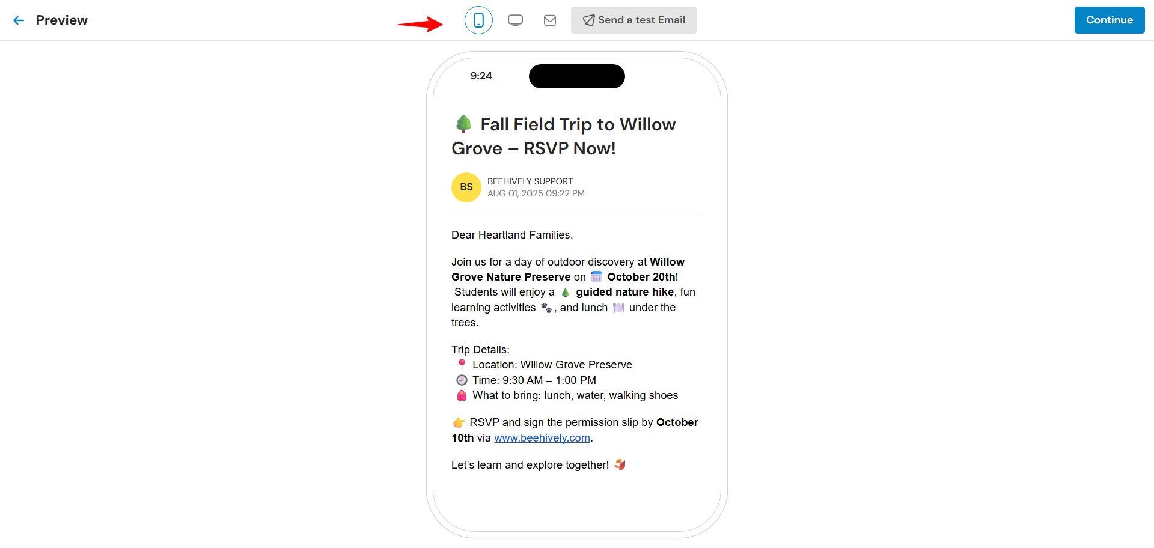
Task: Click the BEEHIVELY SUPPORT author name
Action: coord(530,181)
